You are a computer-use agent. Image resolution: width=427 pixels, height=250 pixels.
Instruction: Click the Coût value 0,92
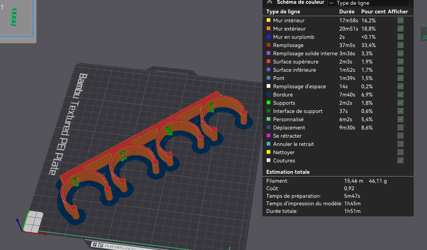[349, 189]
